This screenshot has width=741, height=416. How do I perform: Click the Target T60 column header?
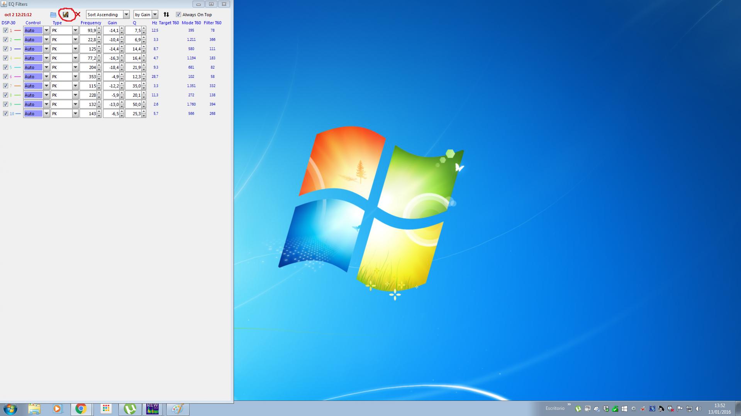point(169,23)
